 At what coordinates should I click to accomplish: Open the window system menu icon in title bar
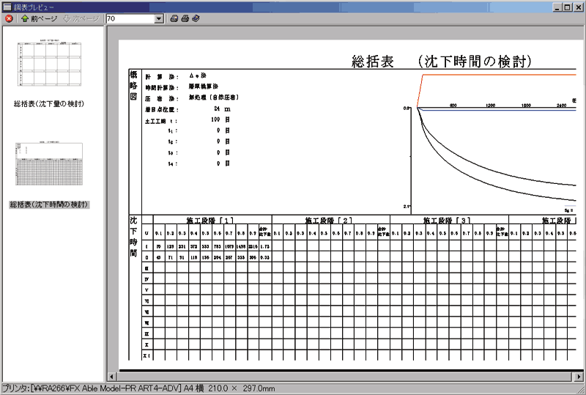7,7
